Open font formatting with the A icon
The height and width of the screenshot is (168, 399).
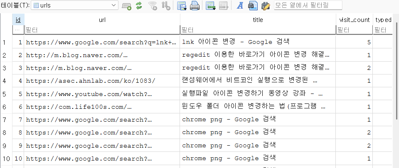[x=240, y=5]
